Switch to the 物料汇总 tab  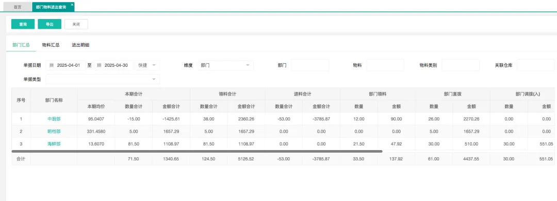pos(51,45)
